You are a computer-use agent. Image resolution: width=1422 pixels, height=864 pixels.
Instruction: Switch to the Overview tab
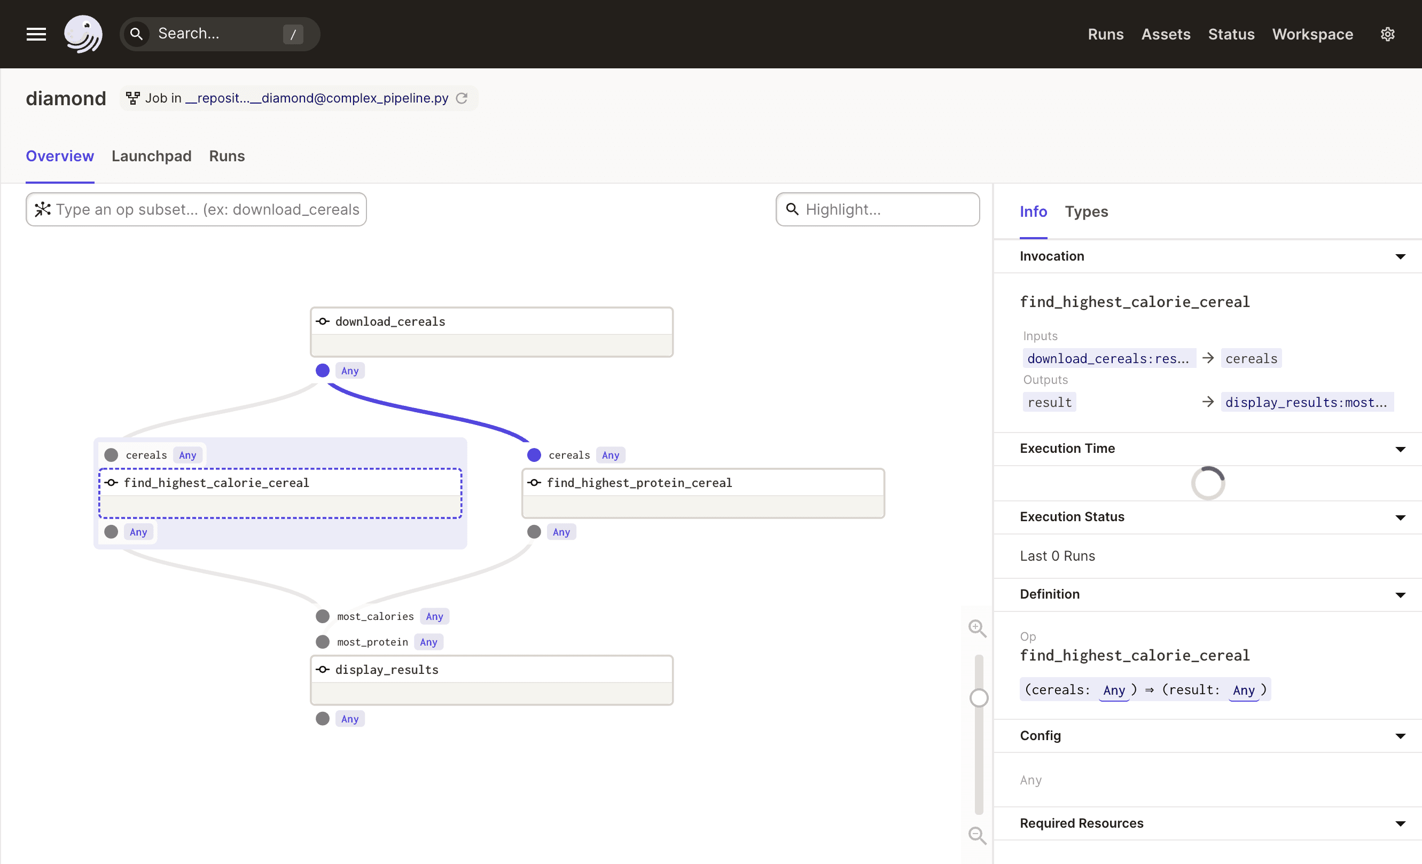(60, 156)
